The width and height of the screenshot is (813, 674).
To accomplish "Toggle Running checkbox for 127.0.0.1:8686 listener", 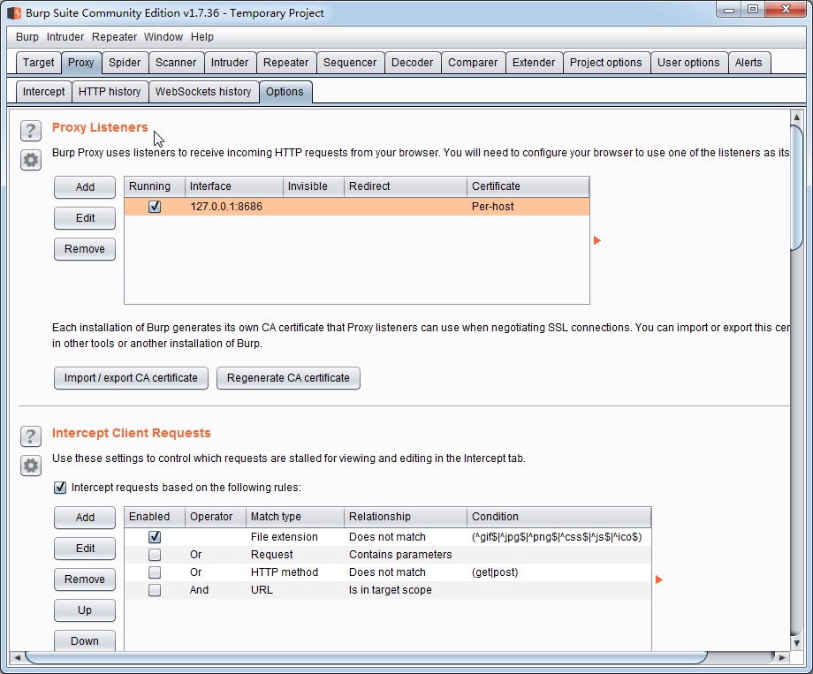I will click(x=155, y=207).
